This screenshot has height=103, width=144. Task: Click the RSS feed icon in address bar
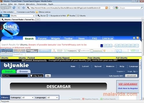click(x=107, y=8)
